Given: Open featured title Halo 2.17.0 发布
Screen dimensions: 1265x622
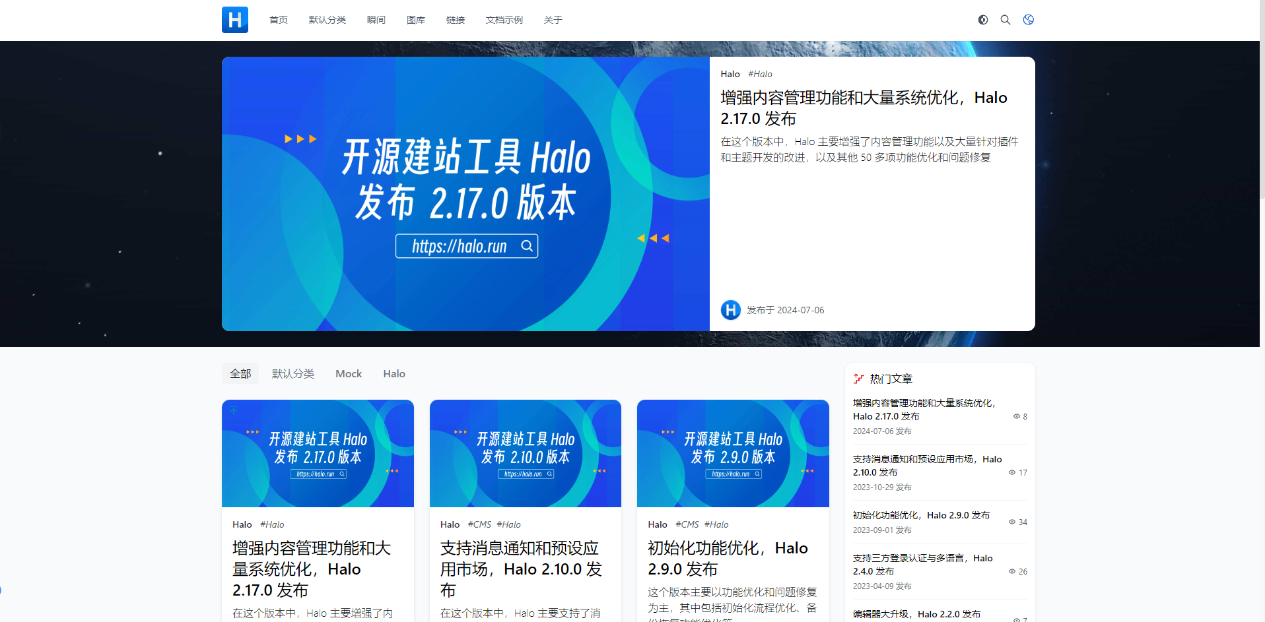Looking at the screenshot, I should (864, 108).
